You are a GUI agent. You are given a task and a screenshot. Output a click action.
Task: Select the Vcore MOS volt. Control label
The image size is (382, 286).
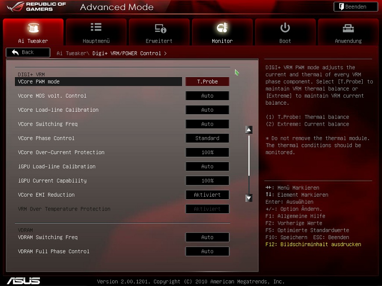pos(52,96)
